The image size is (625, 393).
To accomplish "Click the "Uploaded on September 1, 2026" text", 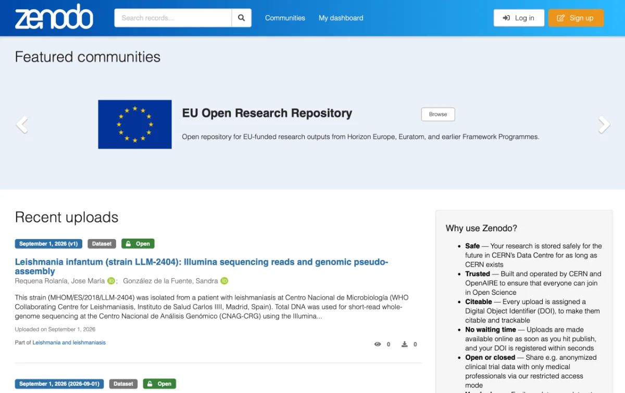I will click(55, 329).
